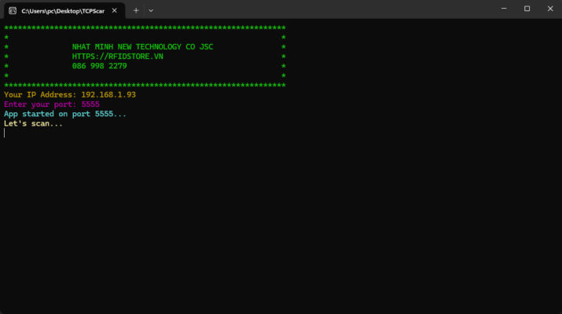This screenshot has width=562, height=314.
Task: Click the 'Enter your port:' prompt label
Action: click(40, 104)
